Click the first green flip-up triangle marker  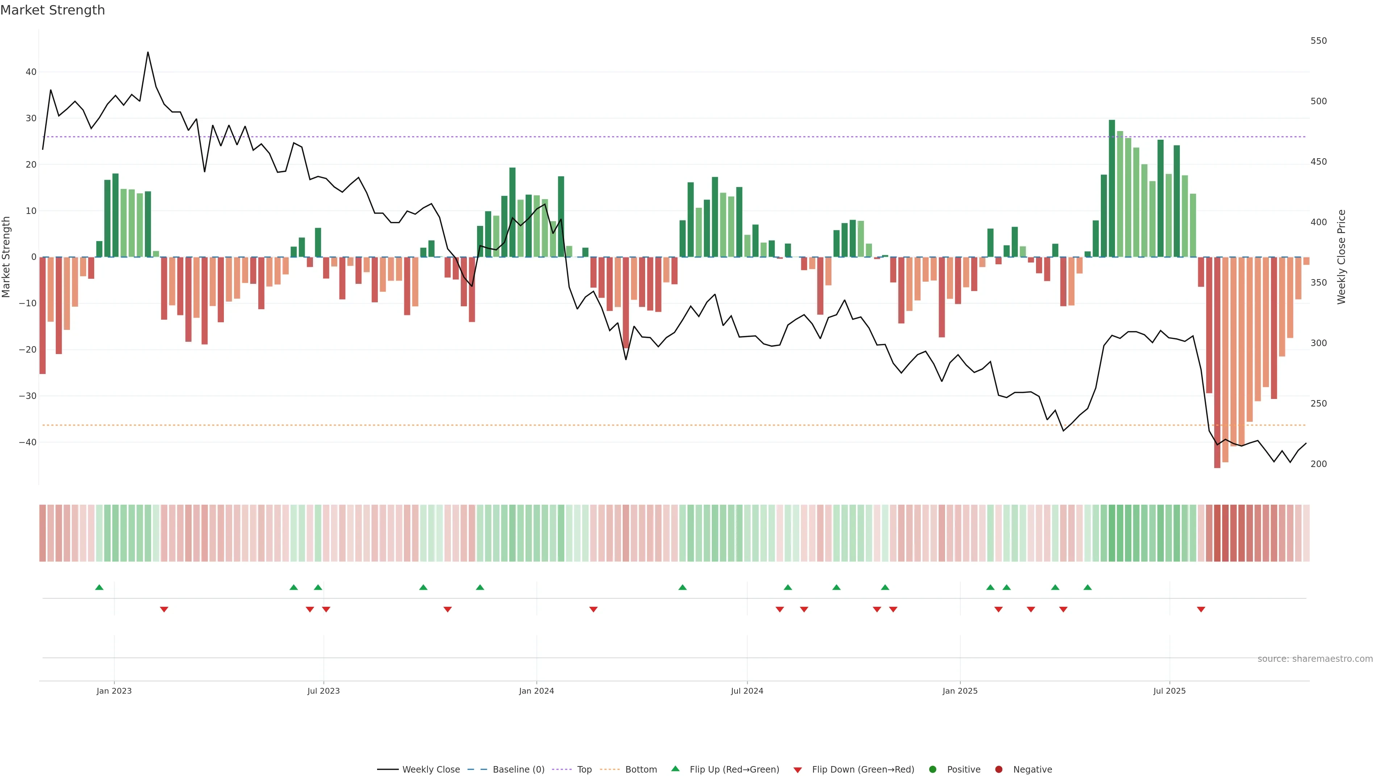click(99, 587)
